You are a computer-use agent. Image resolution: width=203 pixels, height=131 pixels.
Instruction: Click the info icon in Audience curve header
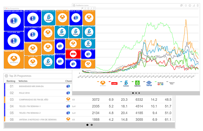point(189,5)
